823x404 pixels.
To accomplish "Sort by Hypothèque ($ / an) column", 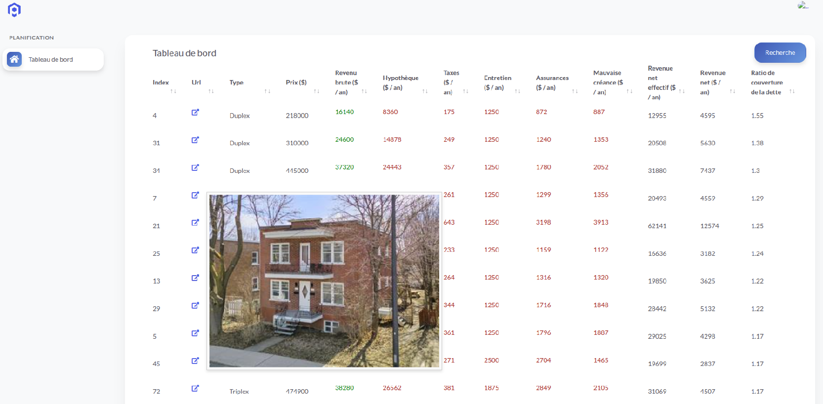I will point(425,91).
